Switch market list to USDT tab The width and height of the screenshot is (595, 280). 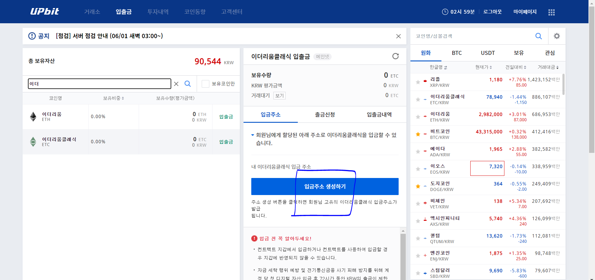[488, 53]
